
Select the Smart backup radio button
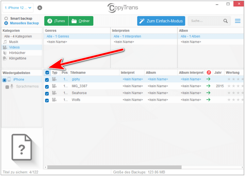point(6,19)
